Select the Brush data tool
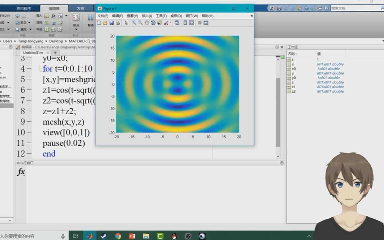 [166, 23]
